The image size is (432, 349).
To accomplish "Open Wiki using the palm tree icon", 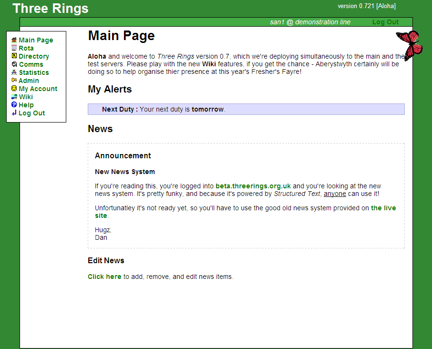I will (14, 97).
